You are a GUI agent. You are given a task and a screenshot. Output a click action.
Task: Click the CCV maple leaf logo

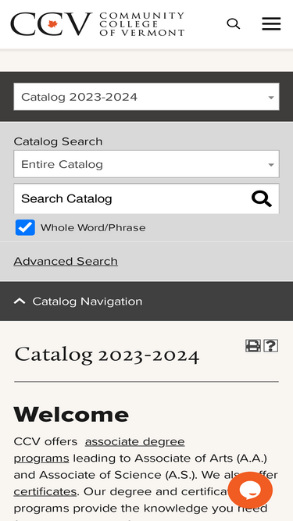pyautogui.click(x=51, y=24)
